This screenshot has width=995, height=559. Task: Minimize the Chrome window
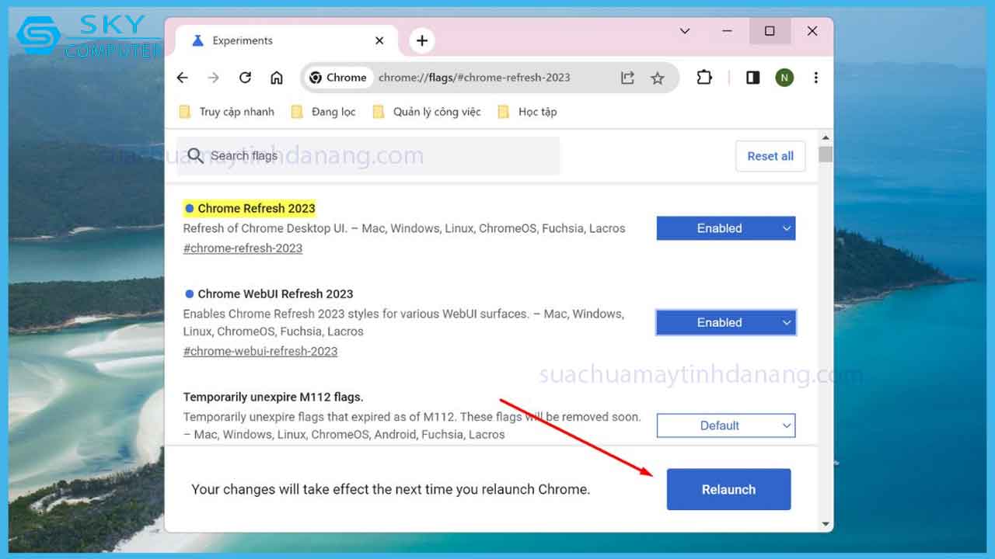728,31
